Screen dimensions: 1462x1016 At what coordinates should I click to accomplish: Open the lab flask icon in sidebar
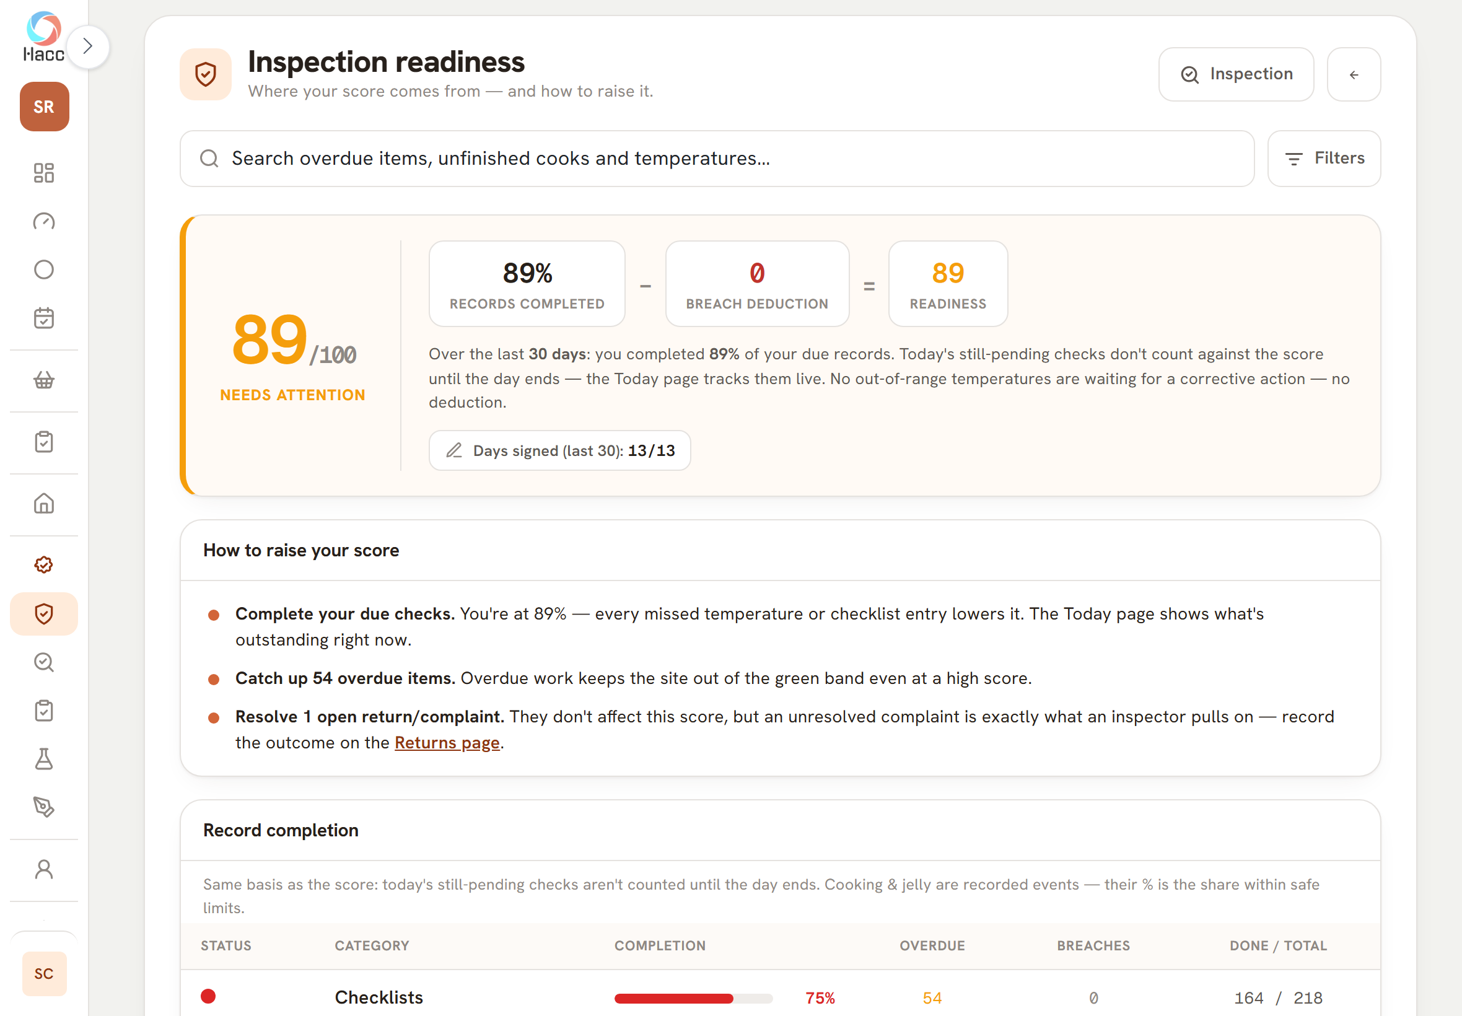44,759
